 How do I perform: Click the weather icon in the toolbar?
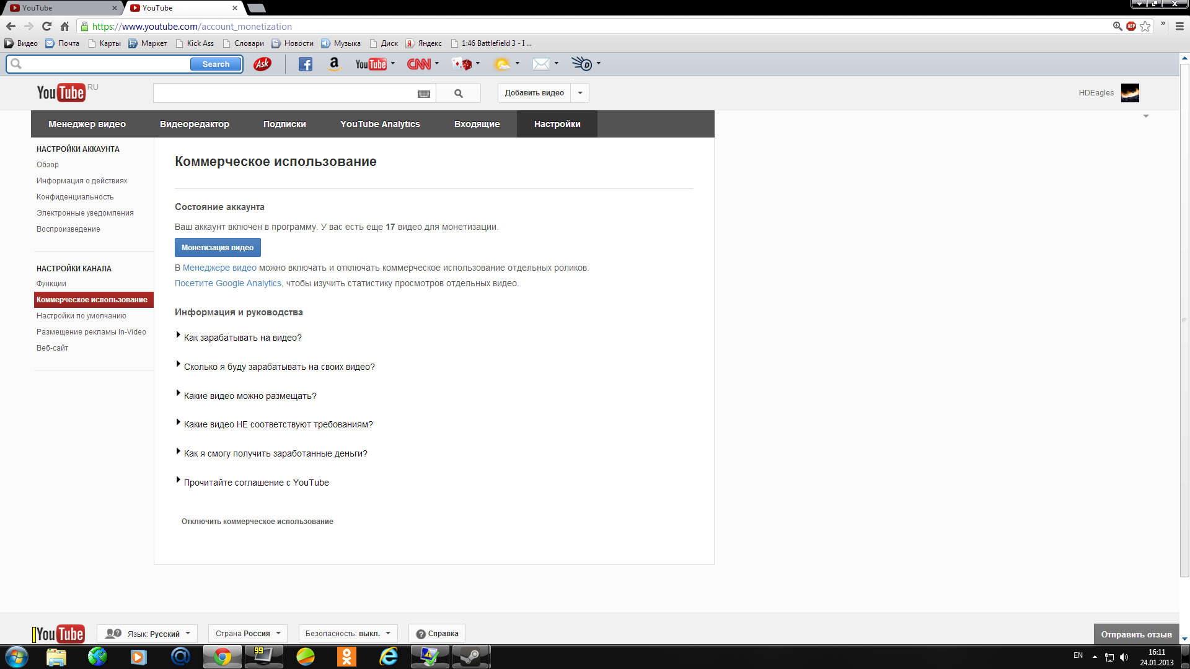pos(502,64)
